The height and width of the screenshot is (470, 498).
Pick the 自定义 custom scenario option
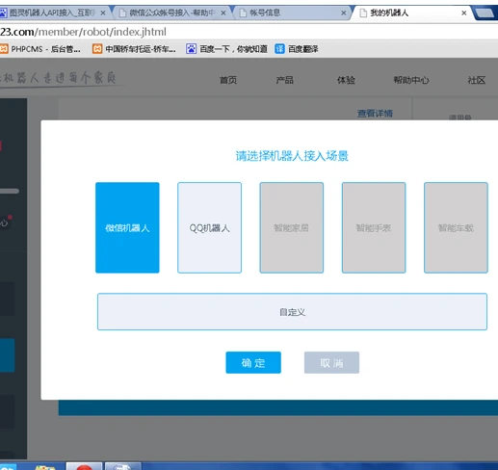click(292, 311)
